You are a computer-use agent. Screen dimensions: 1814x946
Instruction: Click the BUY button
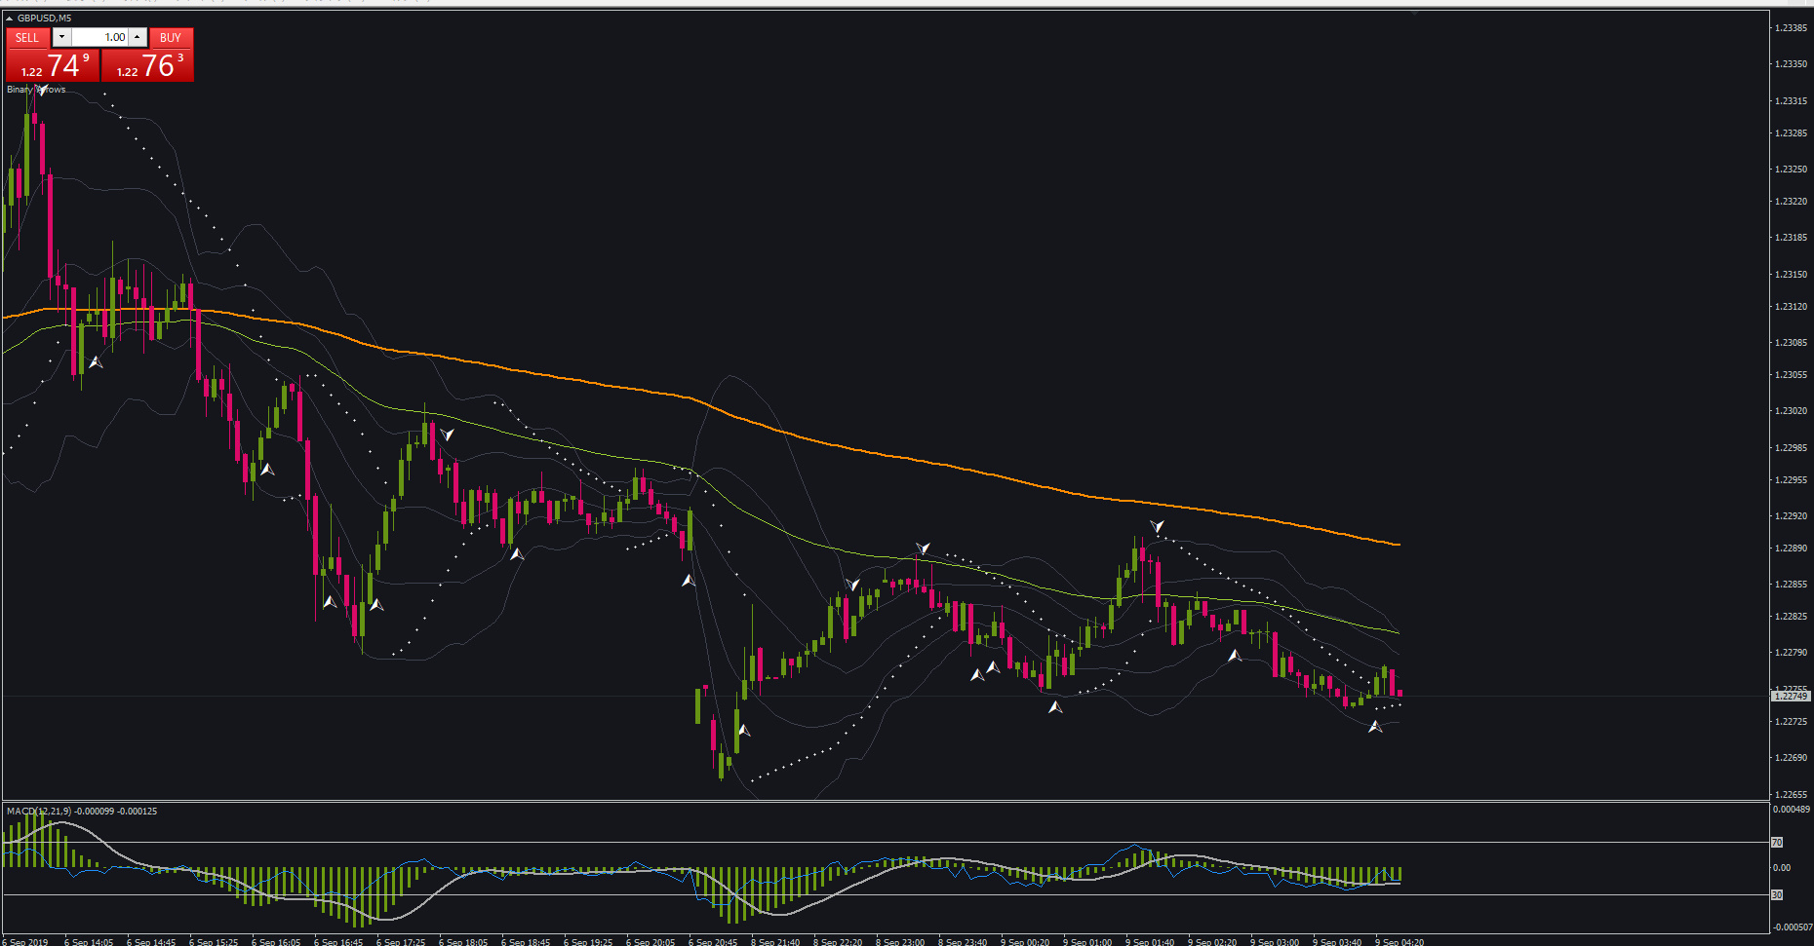click(x=171, y=38)
